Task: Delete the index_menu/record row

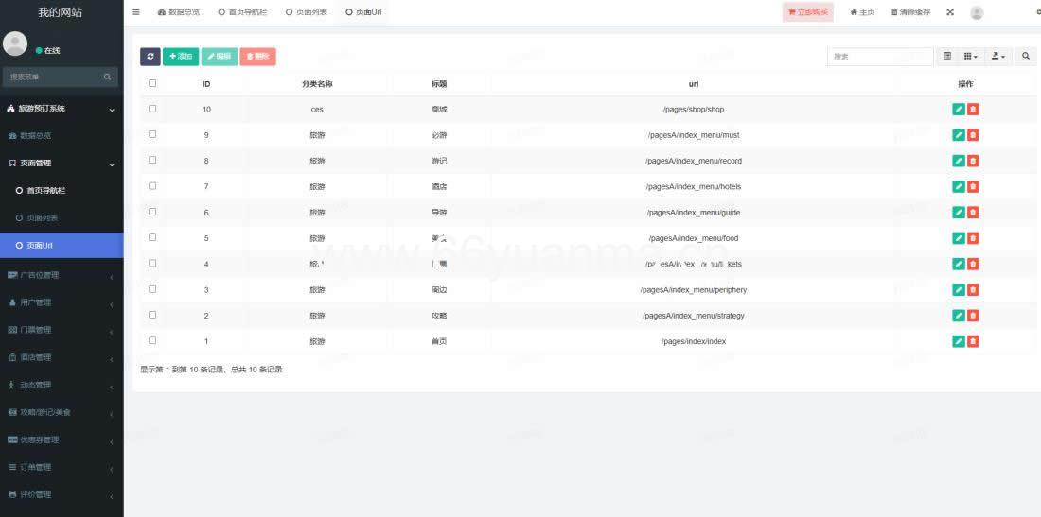Action: pyautogui.click(x=973, y=161)
